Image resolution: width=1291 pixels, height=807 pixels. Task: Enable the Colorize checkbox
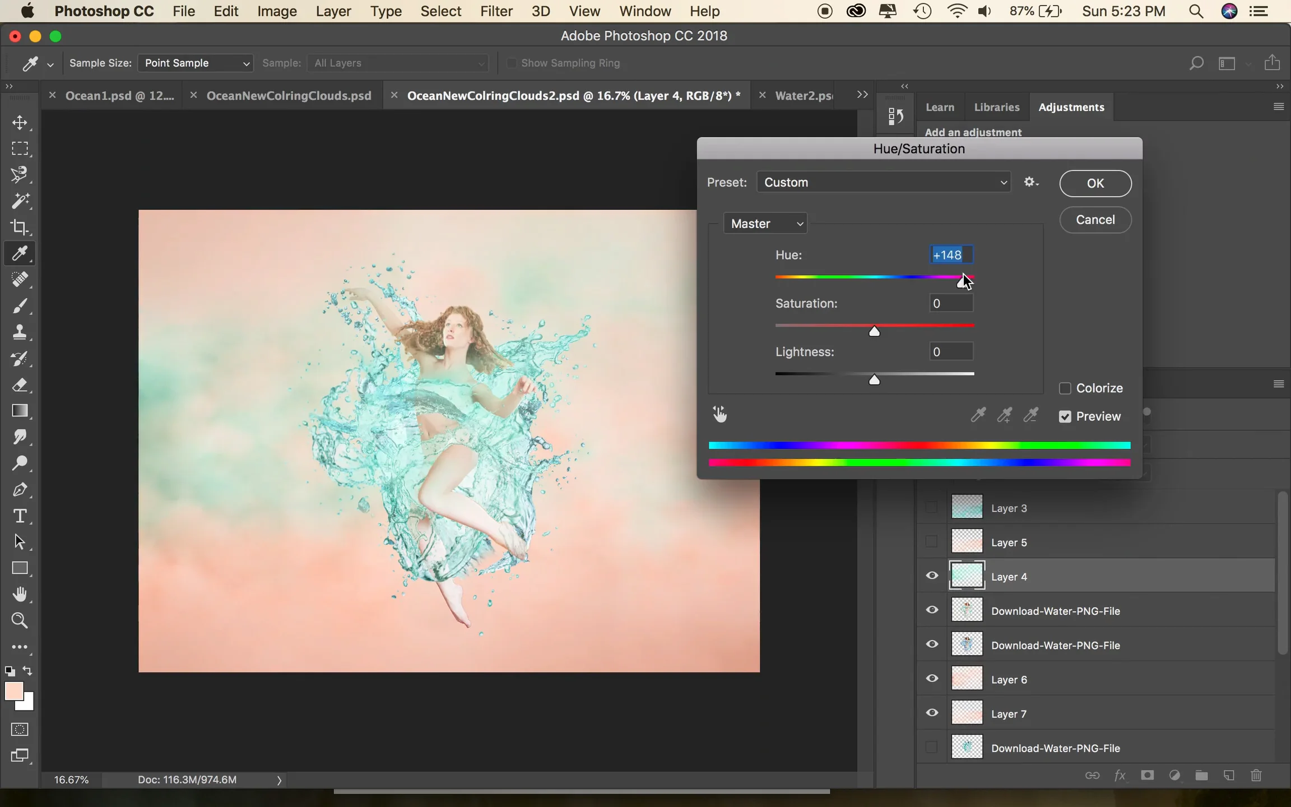pyautogui.click(x=1065, y=388)
